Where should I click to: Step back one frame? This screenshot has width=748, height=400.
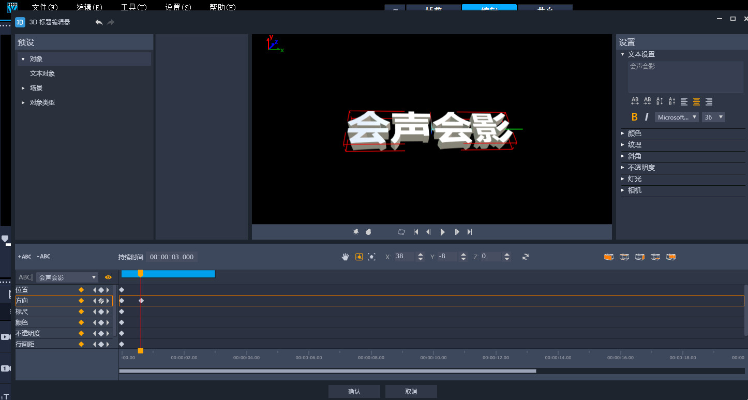429,232
